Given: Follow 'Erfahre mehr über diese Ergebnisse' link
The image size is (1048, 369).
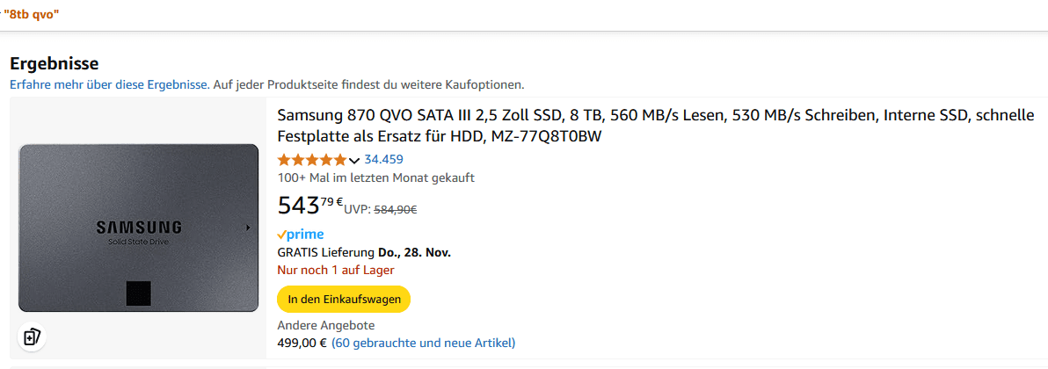Looking at the screenshot, I should (109, 84).
